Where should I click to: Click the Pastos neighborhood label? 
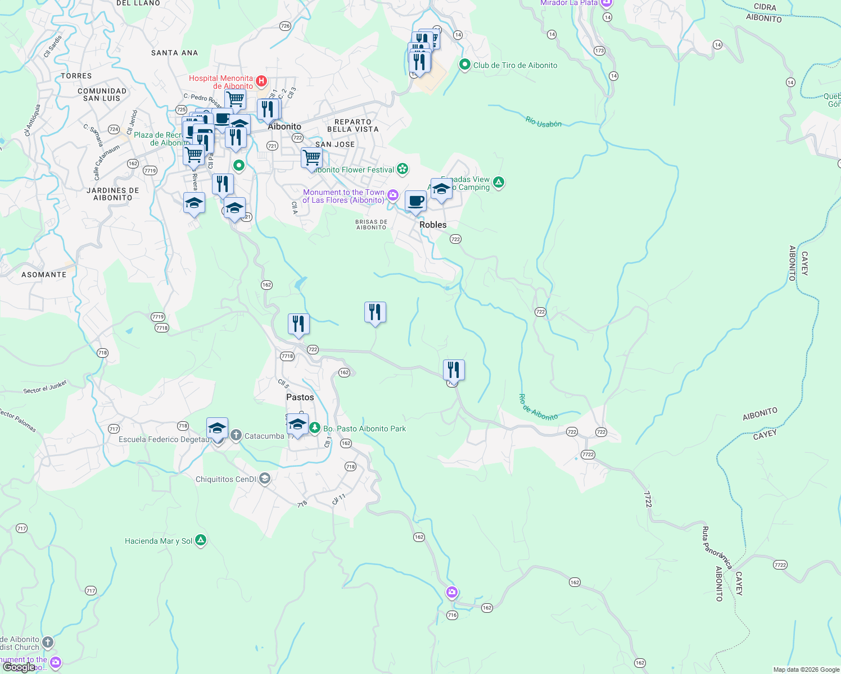299,397
